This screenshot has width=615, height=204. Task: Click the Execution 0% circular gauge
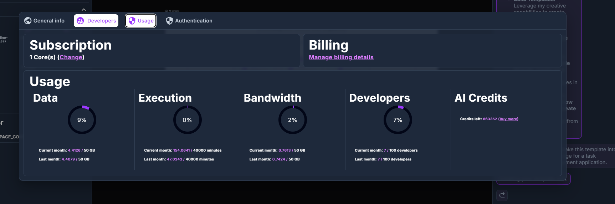(x=187, y=120)
